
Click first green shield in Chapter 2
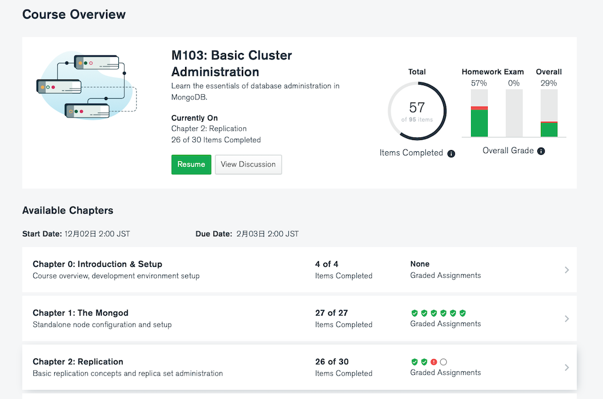click(415, 362)
